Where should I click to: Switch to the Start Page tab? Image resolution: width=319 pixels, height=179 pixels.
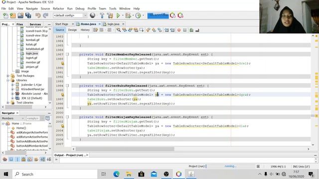click(x=62, y=24)
